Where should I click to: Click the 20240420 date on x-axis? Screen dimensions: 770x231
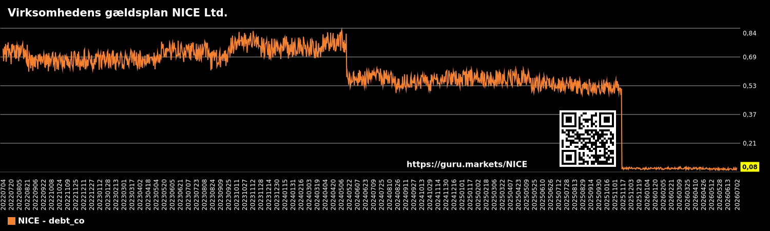(x=334, y=194)
